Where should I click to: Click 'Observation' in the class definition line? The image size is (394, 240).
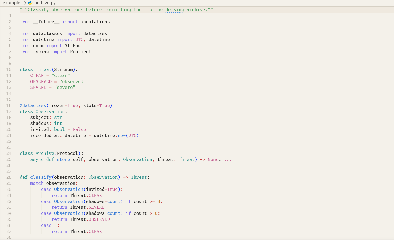[x=50, y=112]
